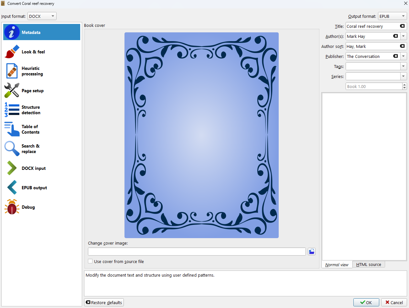Switch to the Normal view tab
Image resolution: width=409 pixels, height=308 pixels.
pos(337,264)
